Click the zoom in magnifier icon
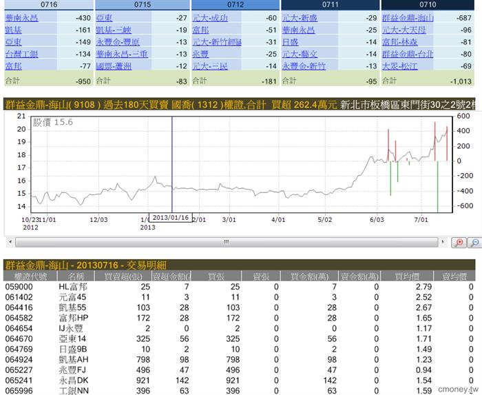This screenshot has height=395, width=482. [x=459, y=243]
